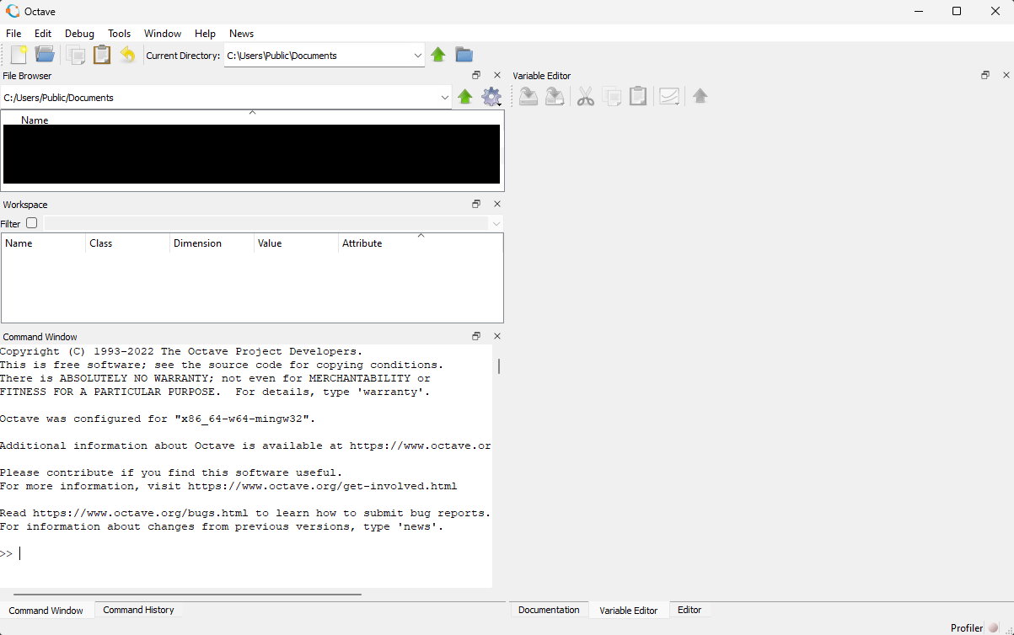1014x635 pixels.
Task: Sort Workspace by the Value column
Action: (296, 243)
